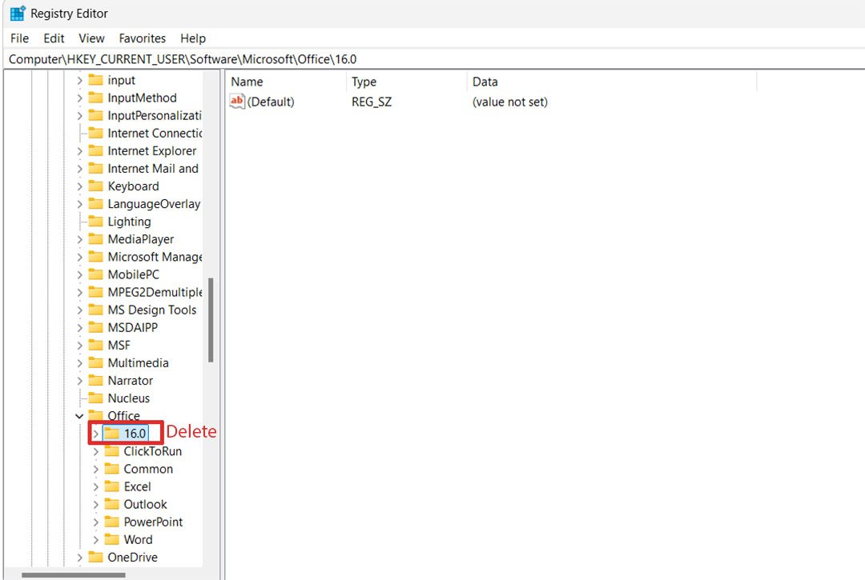The image size is (865, 580).
Task: Sort values by the Name column header
Action: point(247,82)
